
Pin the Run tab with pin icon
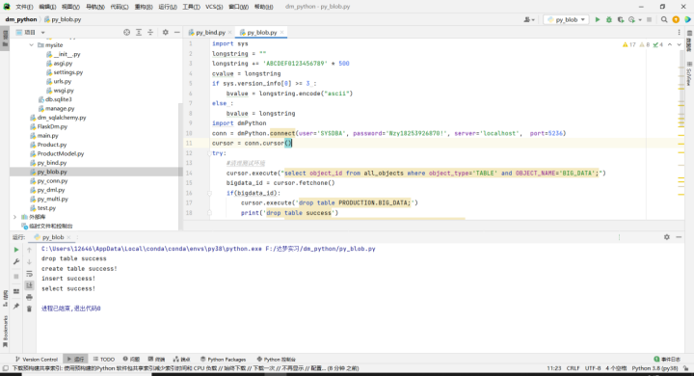tap(16, 306)
